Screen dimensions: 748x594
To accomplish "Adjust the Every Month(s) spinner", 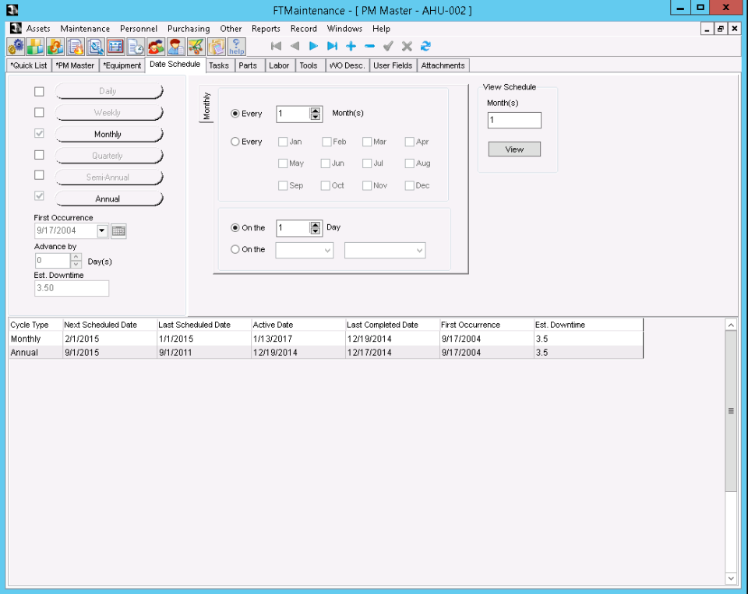I will 315,114.
